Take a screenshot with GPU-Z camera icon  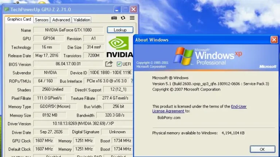[x=114, y=18]
